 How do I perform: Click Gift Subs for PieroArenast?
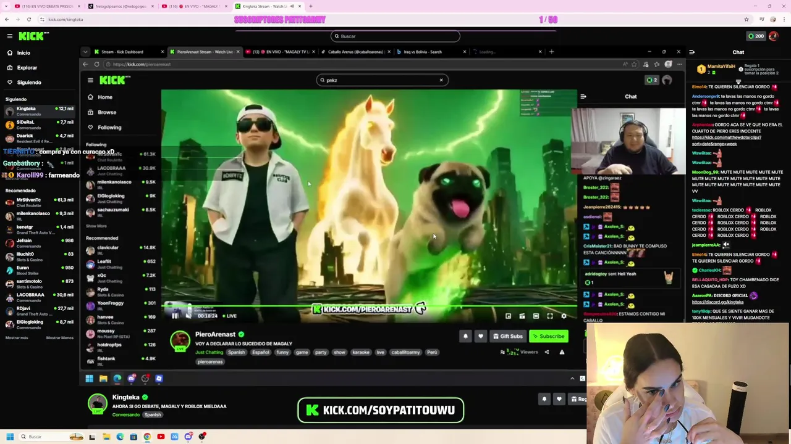(x=508, y=336)
